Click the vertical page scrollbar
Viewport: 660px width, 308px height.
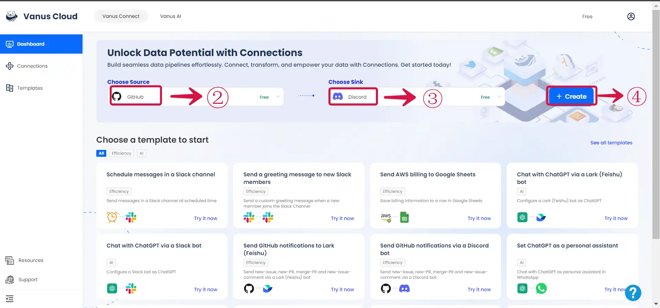656,124
